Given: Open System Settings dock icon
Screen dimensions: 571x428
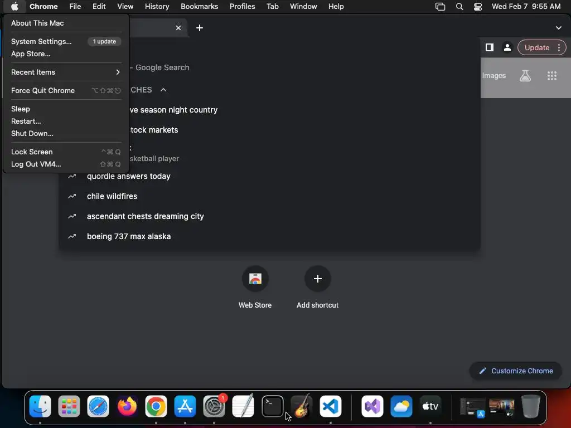Looking at the screenshot, I should pyautogui.click(x=214, y=406).
